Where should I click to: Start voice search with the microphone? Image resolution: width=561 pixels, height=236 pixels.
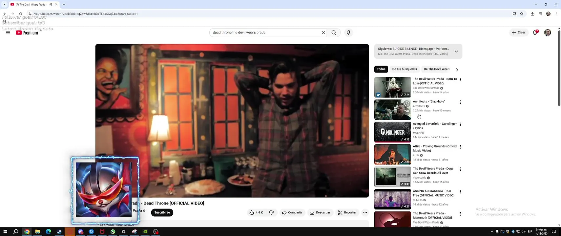348,32
